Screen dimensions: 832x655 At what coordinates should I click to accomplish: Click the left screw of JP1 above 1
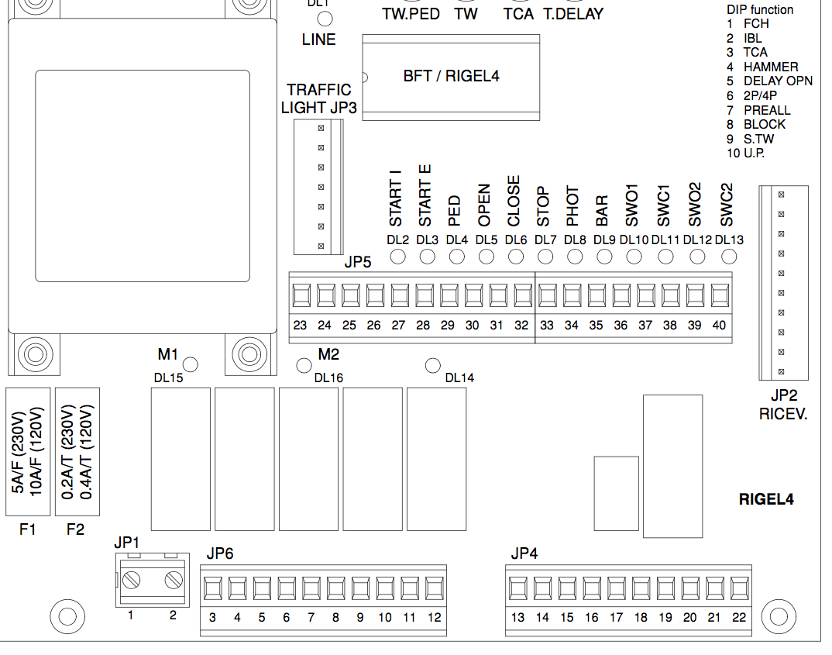[131, 580]
